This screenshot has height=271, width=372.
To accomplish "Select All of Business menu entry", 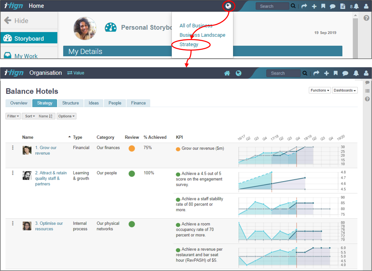I will tap(196, 25).
